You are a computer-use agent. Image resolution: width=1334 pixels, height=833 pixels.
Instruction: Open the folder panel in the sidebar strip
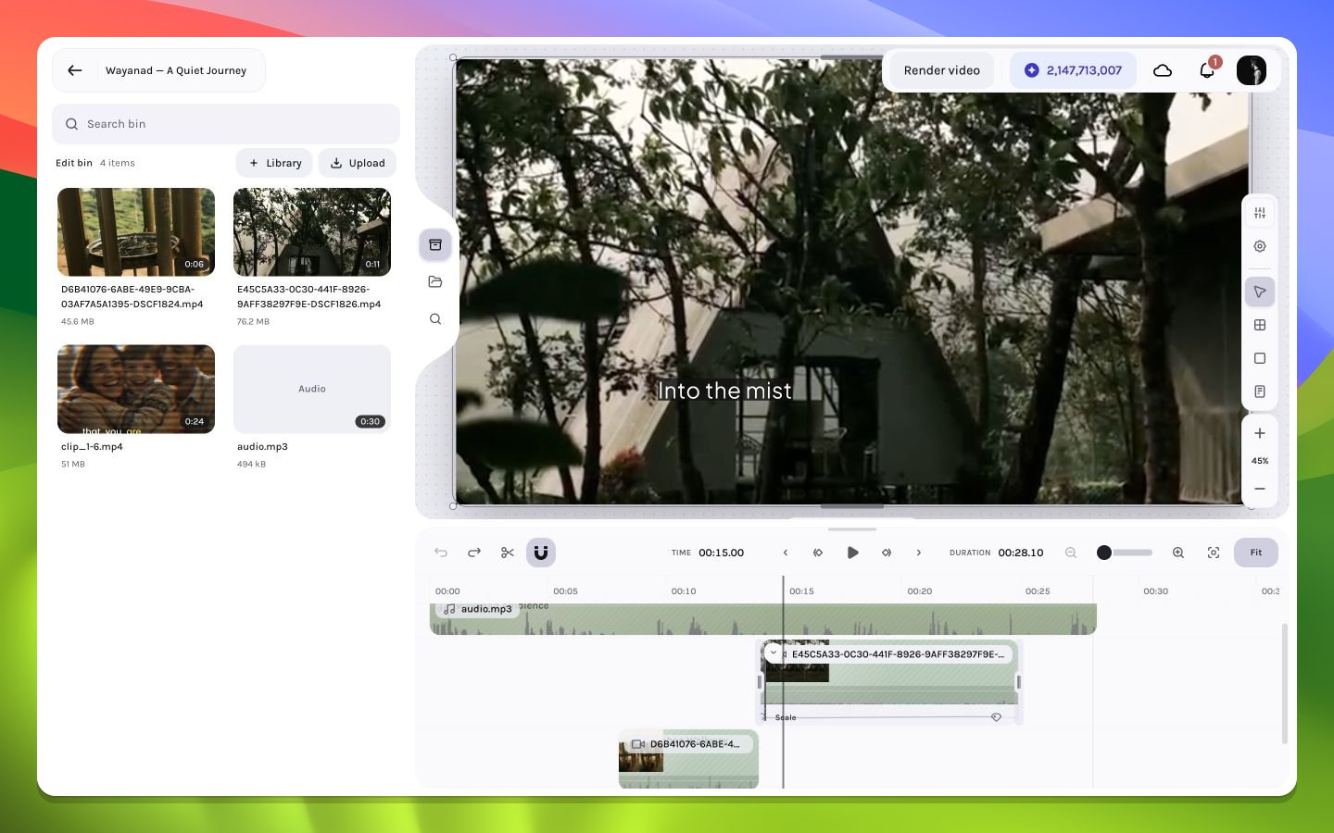click(x=435, y=281)
